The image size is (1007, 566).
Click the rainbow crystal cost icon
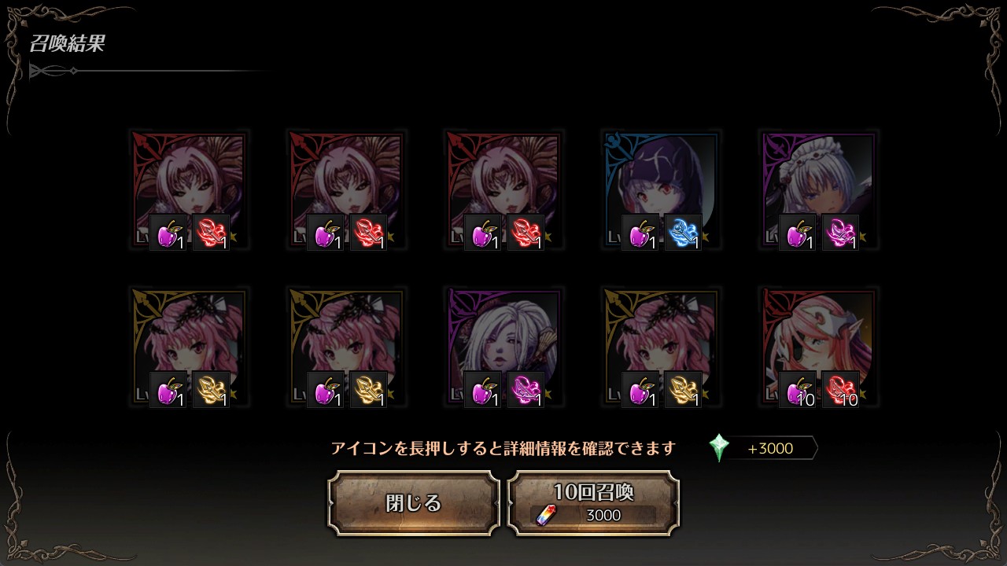545,515
